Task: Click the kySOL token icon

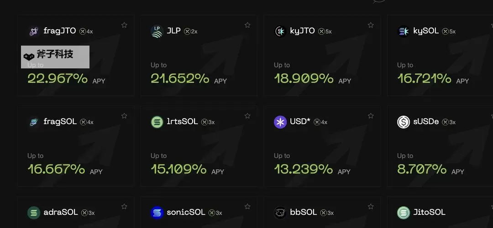Action: click(x=404, y=31)
